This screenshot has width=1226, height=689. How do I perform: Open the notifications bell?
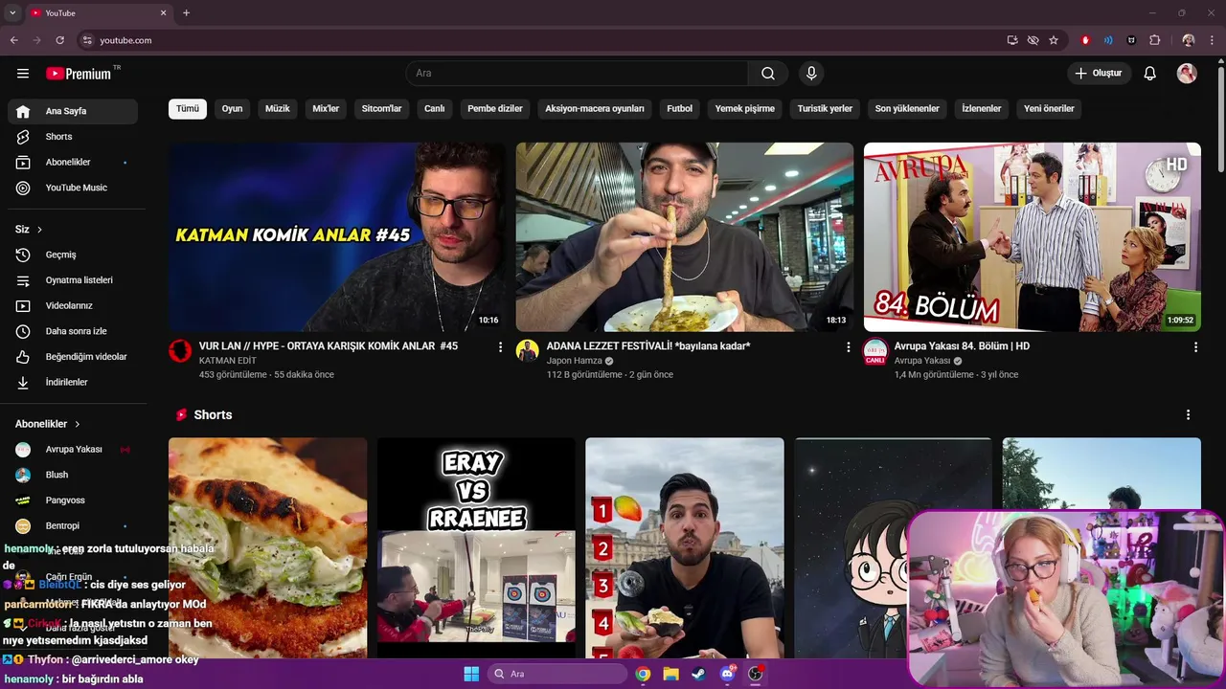click(1150, 74)
